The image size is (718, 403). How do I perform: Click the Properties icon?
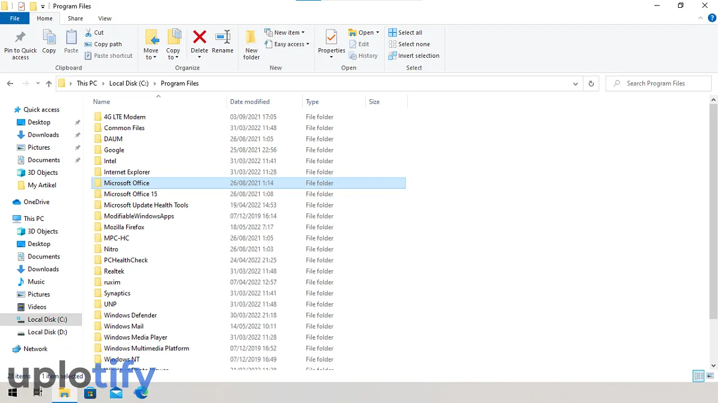tap(332, 37)
